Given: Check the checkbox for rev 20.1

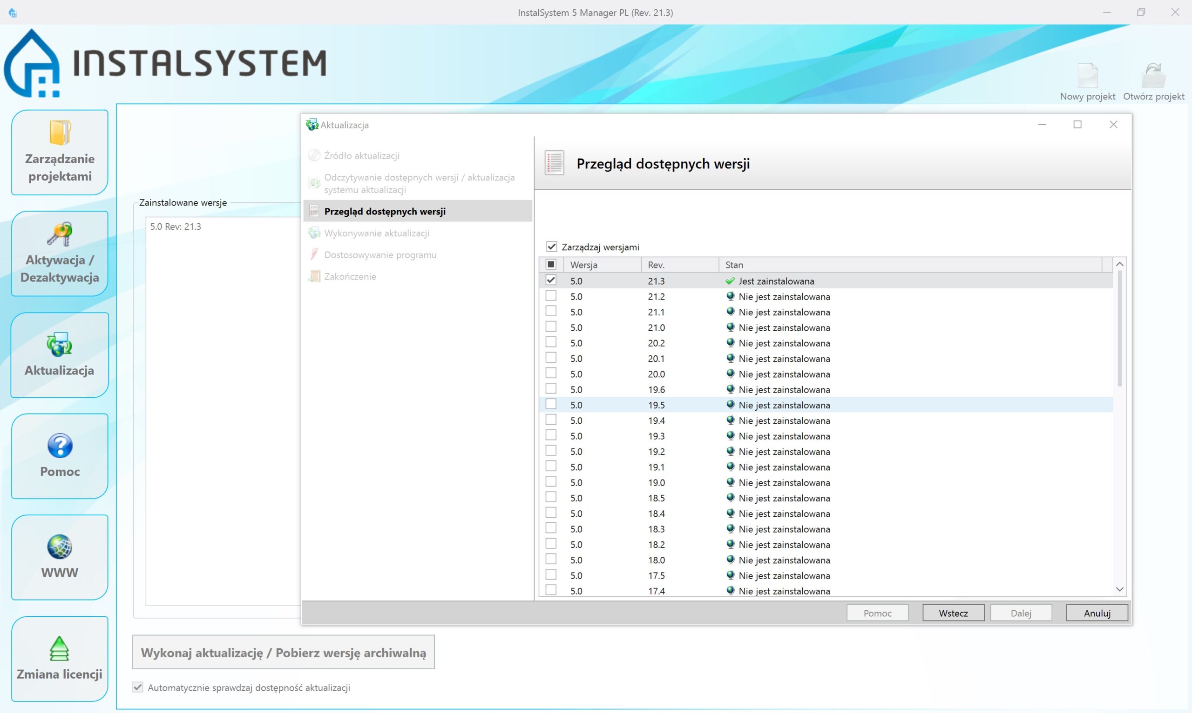Looking at the screenshot, I should click(551, 358).
